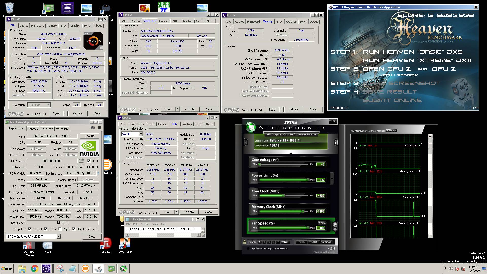This screenshot has width=487, height=274.
Task: Open the Format menu in Notepad
Action: (x=145, y=224)
